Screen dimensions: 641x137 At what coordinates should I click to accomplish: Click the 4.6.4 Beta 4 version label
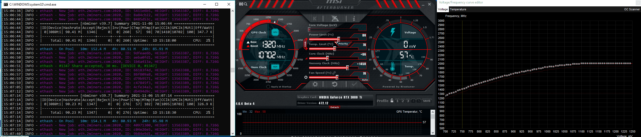[x=245, y=104]
